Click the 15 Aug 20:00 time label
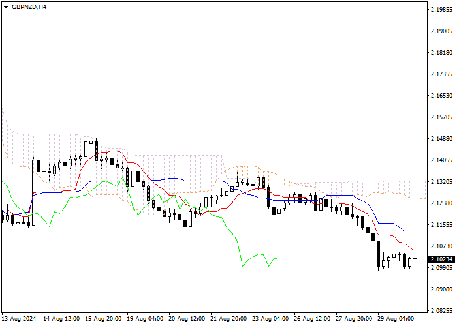457x326 pixels. [103, 319]
